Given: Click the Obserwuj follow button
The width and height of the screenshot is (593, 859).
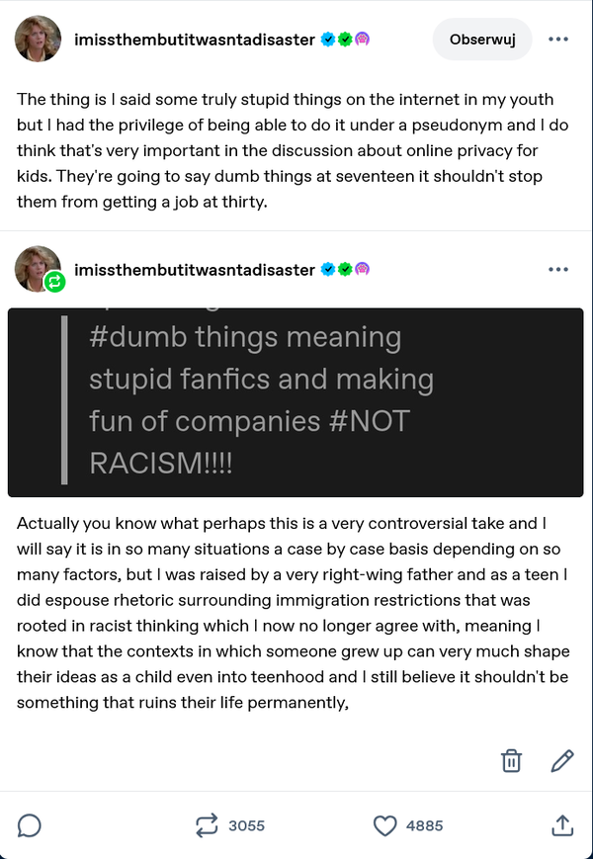Looking at the screenshot, I should pos(482,40).
